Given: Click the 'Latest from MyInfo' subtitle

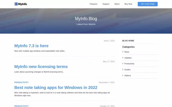Looking at the screenshot, I should (86, 24).
